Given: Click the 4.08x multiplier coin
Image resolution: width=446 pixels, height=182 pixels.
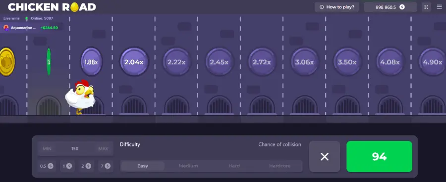Looking at the screenshot, I should click(x=390, y=62).
